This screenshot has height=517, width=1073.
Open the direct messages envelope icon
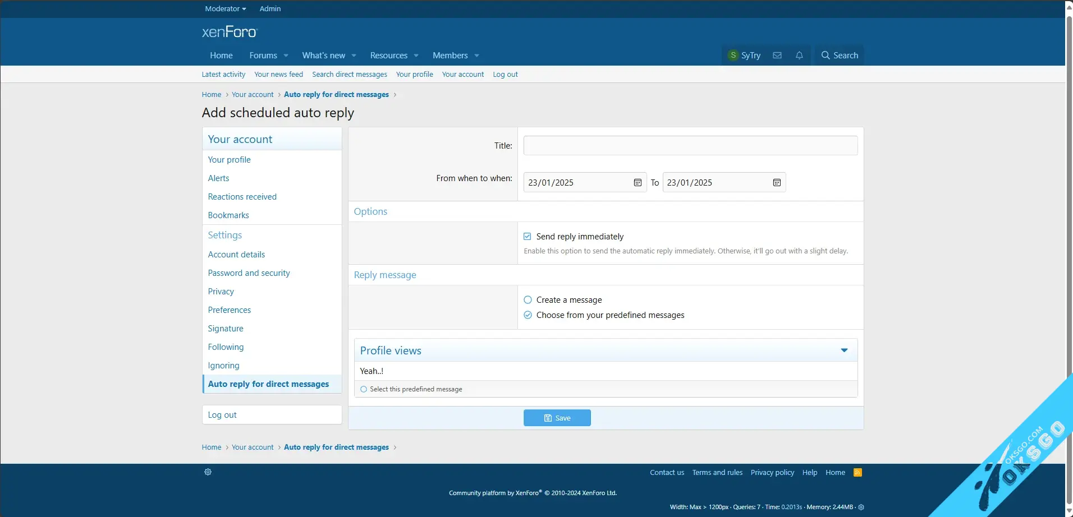(x=777, y=56)
